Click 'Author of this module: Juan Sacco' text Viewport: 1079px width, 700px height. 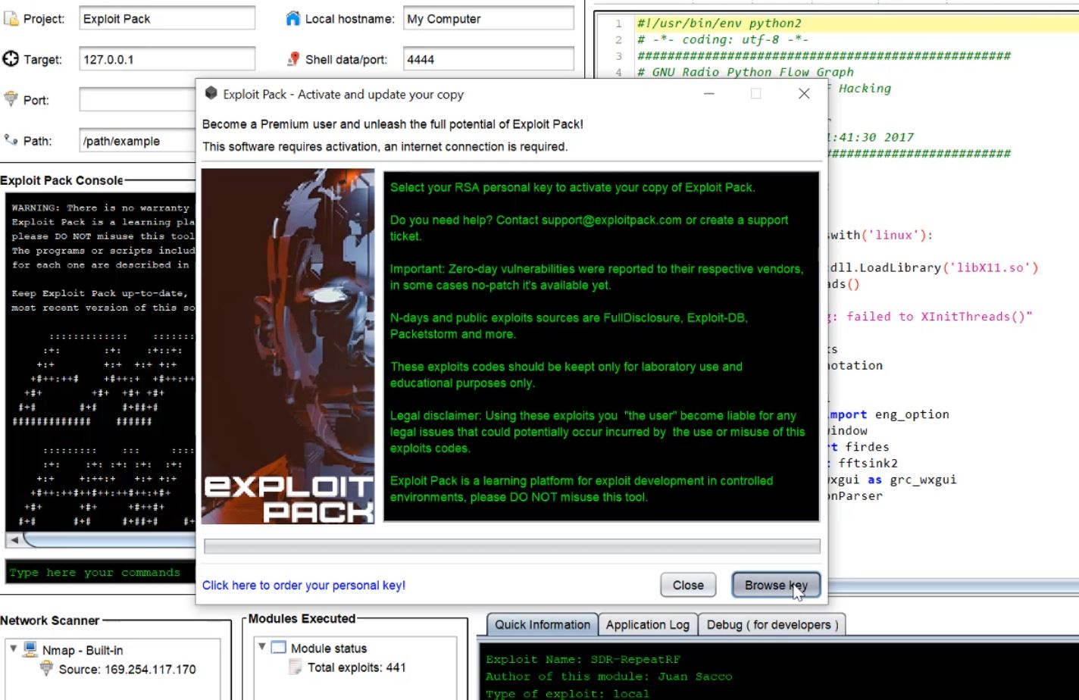point(609,677)
